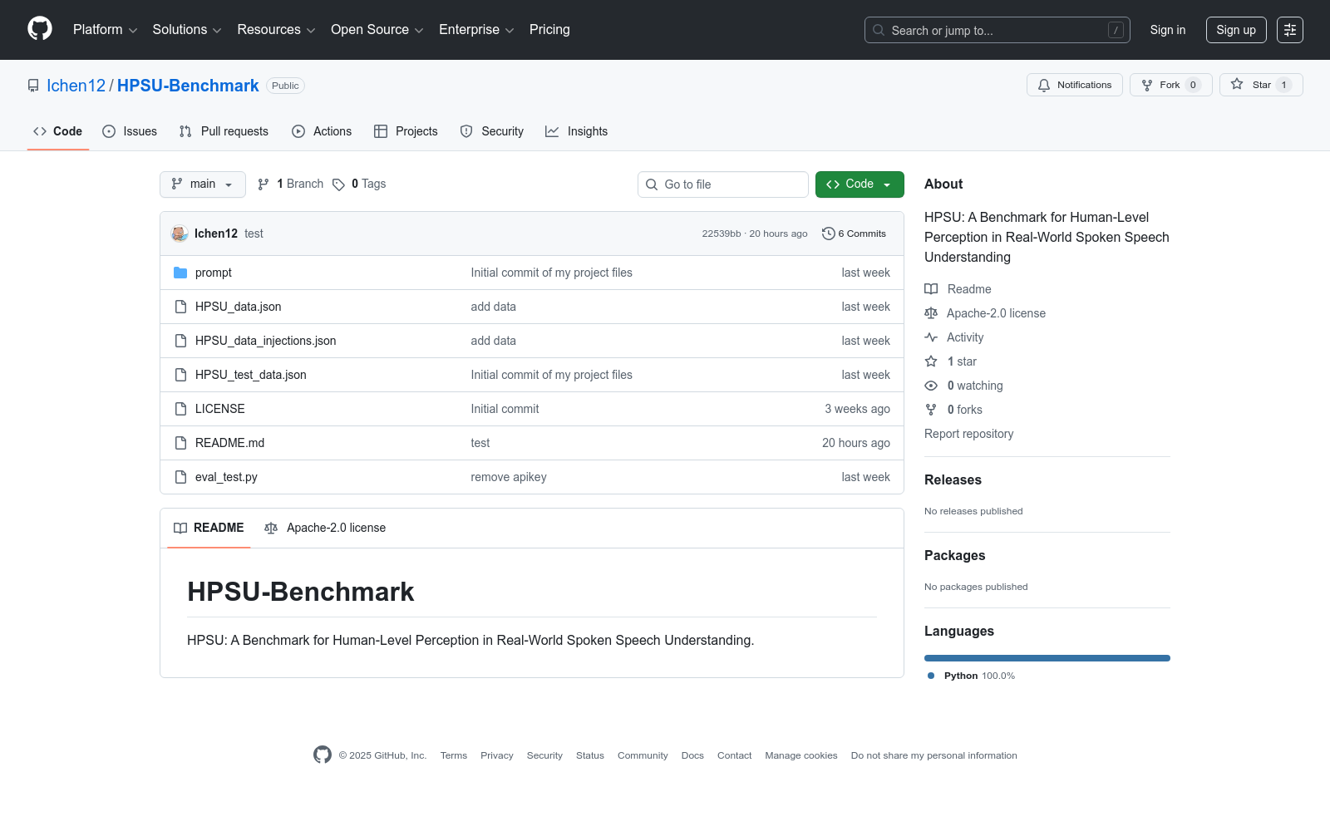Expand the Open Source menu
Screen dimensions: 1330x831
377,30
